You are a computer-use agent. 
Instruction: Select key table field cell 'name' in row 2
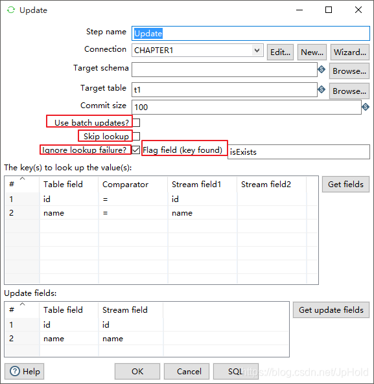click(x=69, y=213)
